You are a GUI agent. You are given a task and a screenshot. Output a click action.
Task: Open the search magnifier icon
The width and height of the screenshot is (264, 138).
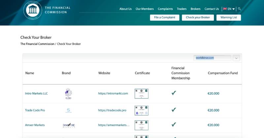pyautogui.click(x=240, y=9)
